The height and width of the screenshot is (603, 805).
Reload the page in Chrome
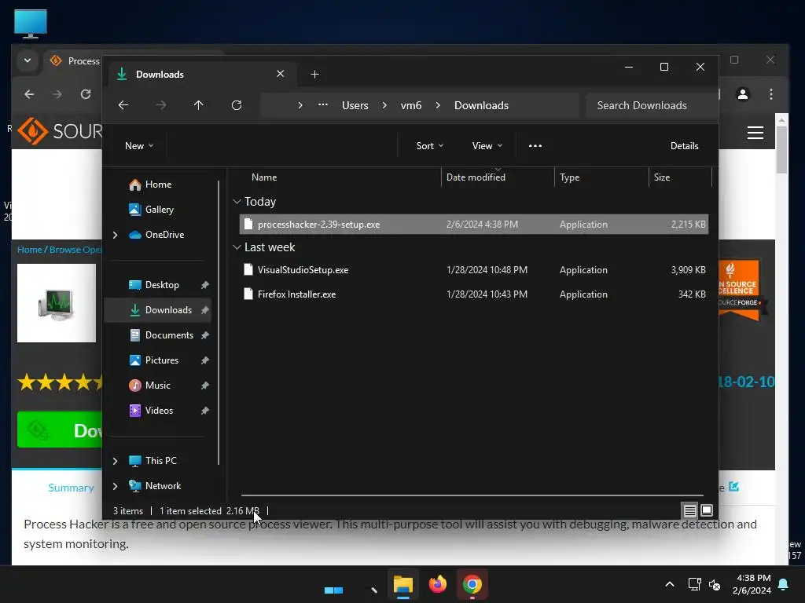click(86, 94)
